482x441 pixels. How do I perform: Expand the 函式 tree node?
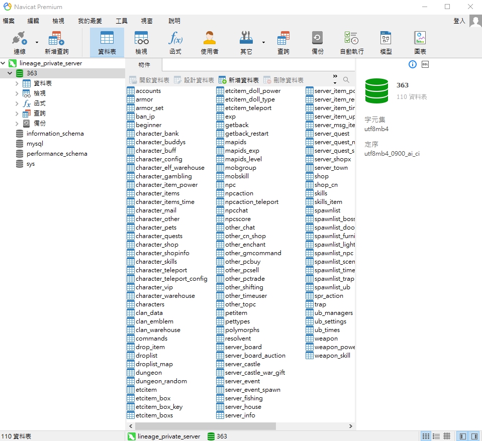click(17, 103)
